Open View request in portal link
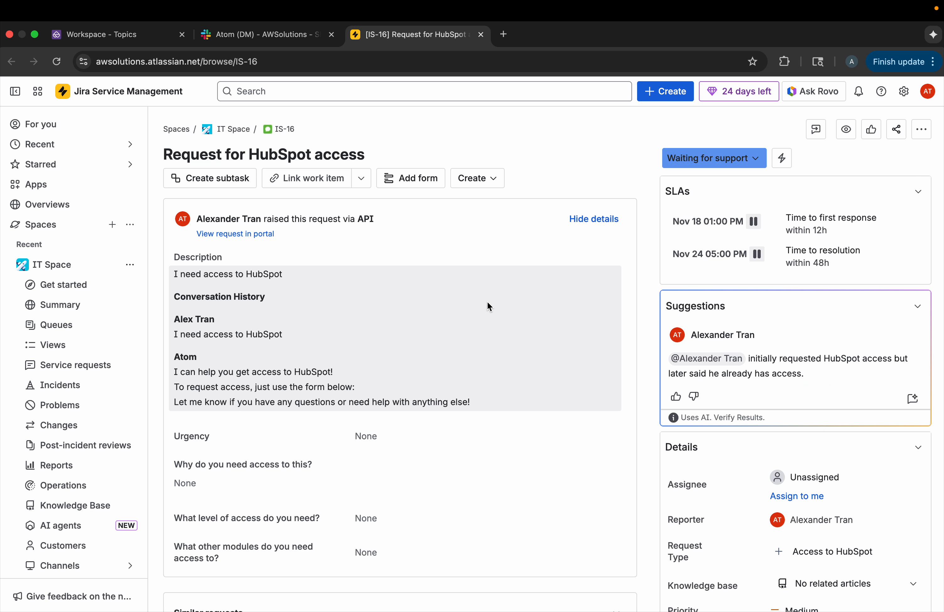 235,234
